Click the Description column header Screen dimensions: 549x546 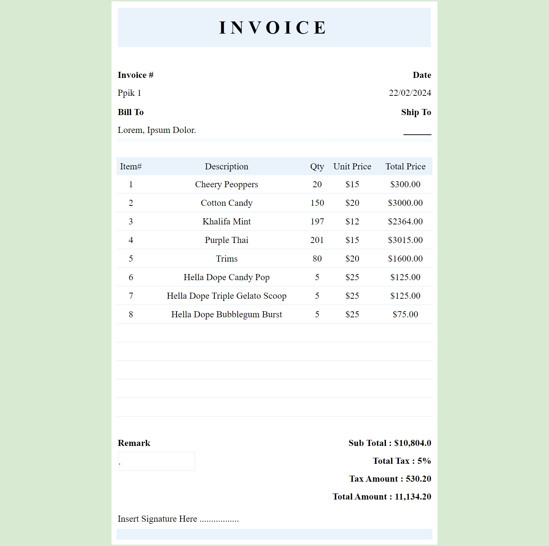click(226, 167)
